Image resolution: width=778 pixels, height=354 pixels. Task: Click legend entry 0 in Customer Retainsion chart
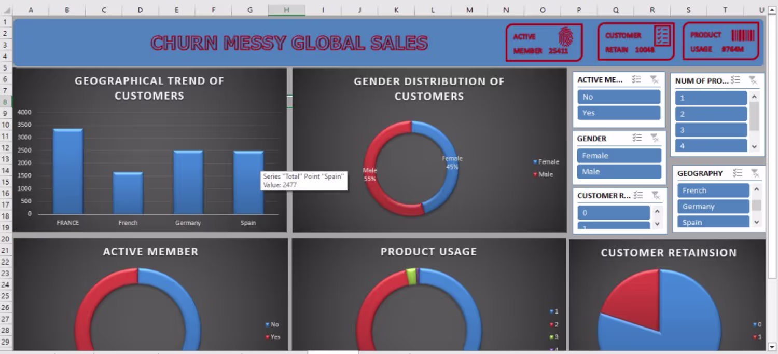[x=757, y=324]
